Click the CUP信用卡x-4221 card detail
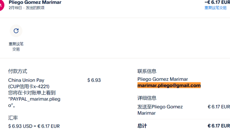Image resolution: width=230 pixels, height=129 pixels. click(29, 86)
